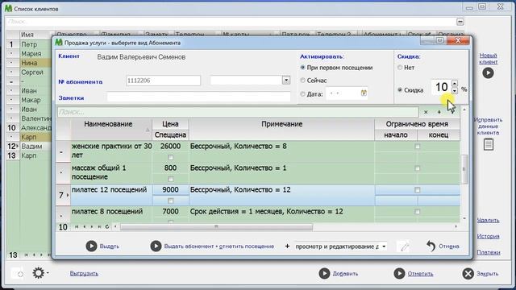The height and width of the screenshot is (290, 516).
Task: Select client Нина in the client list
Action: click(29, 63)
